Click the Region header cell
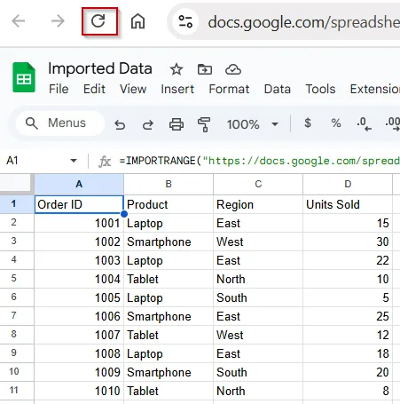 tap(258, 204)
